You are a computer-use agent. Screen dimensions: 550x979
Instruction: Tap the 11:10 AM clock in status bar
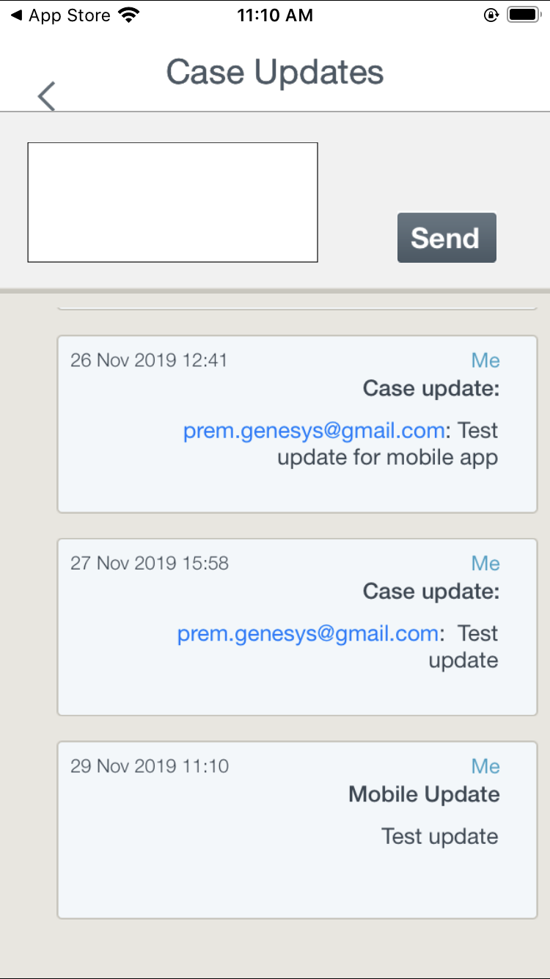[x=275, y=15]
